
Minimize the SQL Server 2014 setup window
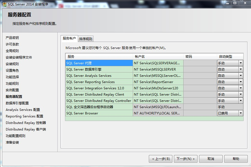click(x=227, y=3)
